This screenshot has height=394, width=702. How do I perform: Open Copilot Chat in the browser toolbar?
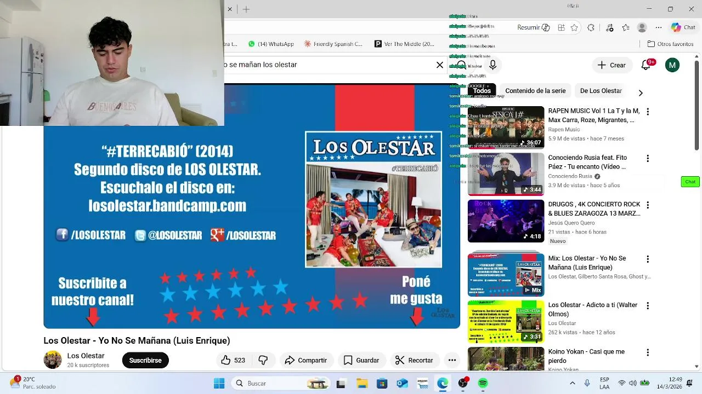[x=683, y=27]
